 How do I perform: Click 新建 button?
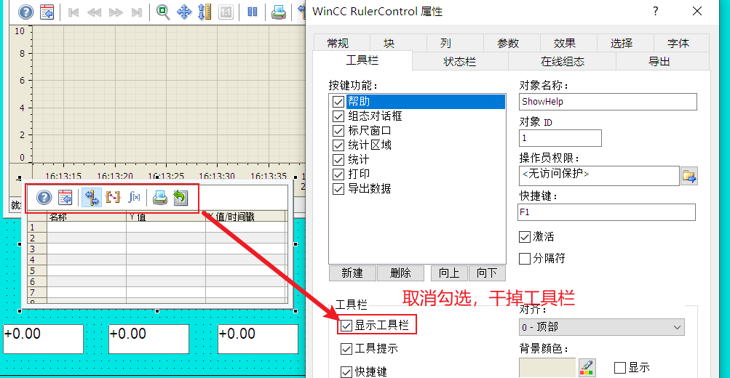coord(352,273)
